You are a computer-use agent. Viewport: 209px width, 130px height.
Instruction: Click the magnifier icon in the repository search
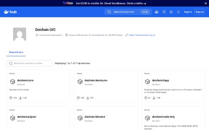click(x=11, y=63)
